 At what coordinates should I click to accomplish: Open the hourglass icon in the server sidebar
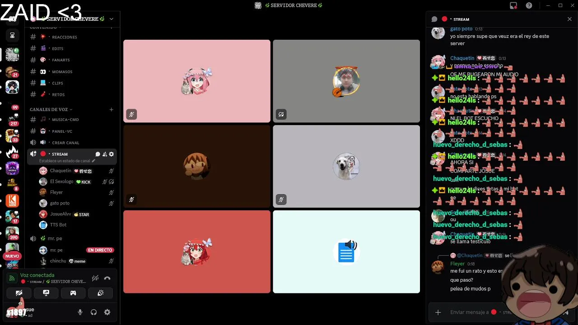click(x=12, y=35)
